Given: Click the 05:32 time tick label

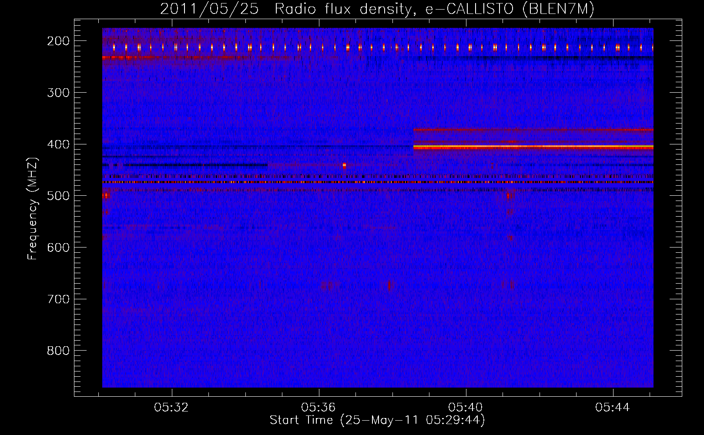Looking at the screenshot, I should point(171,407).
